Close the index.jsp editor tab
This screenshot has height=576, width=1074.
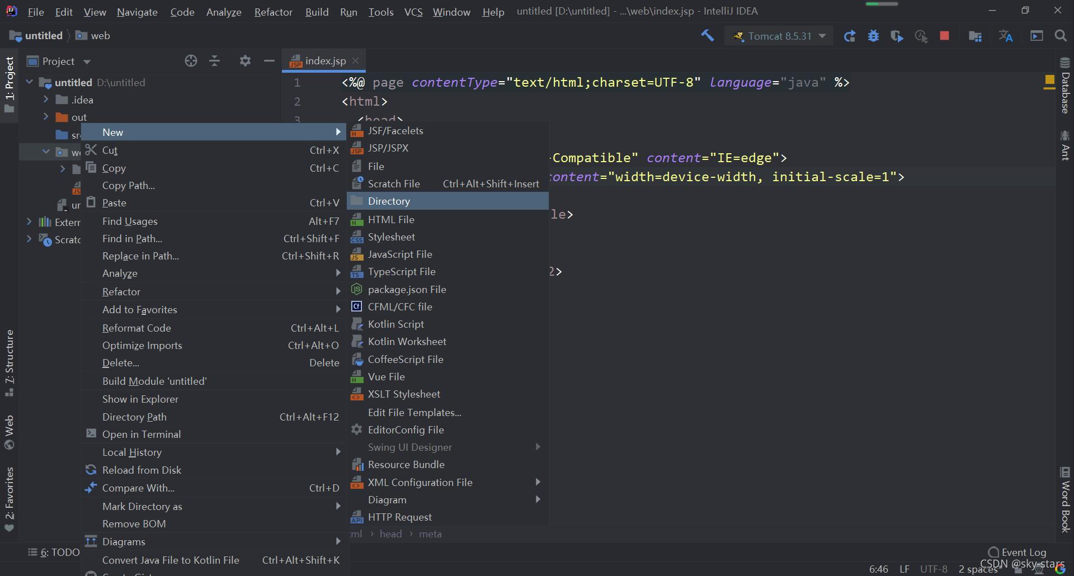click(356, 60)
